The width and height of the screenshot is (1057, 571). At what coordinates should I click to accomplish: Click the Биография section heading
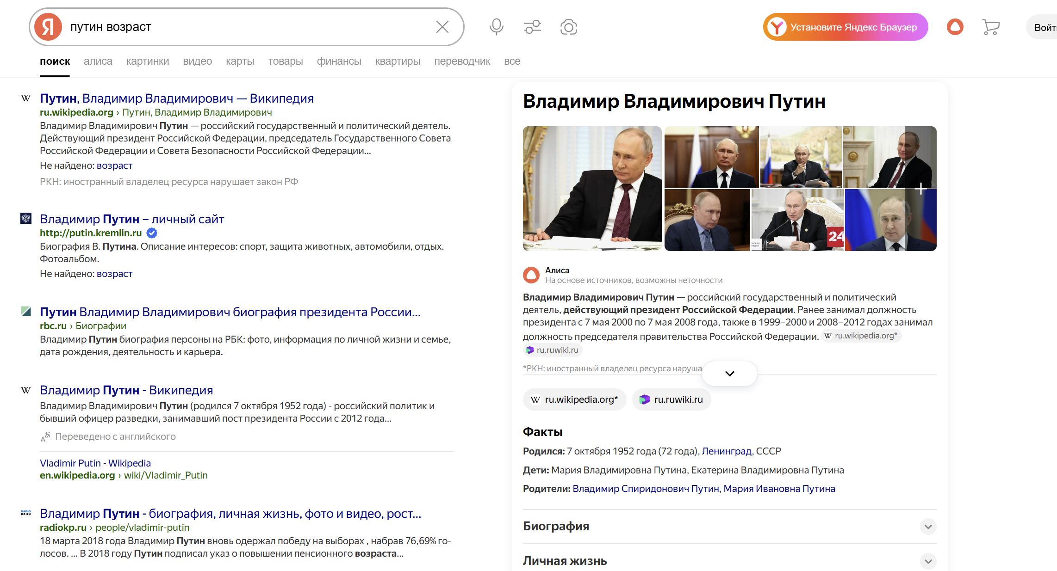(x=556, y=526)
